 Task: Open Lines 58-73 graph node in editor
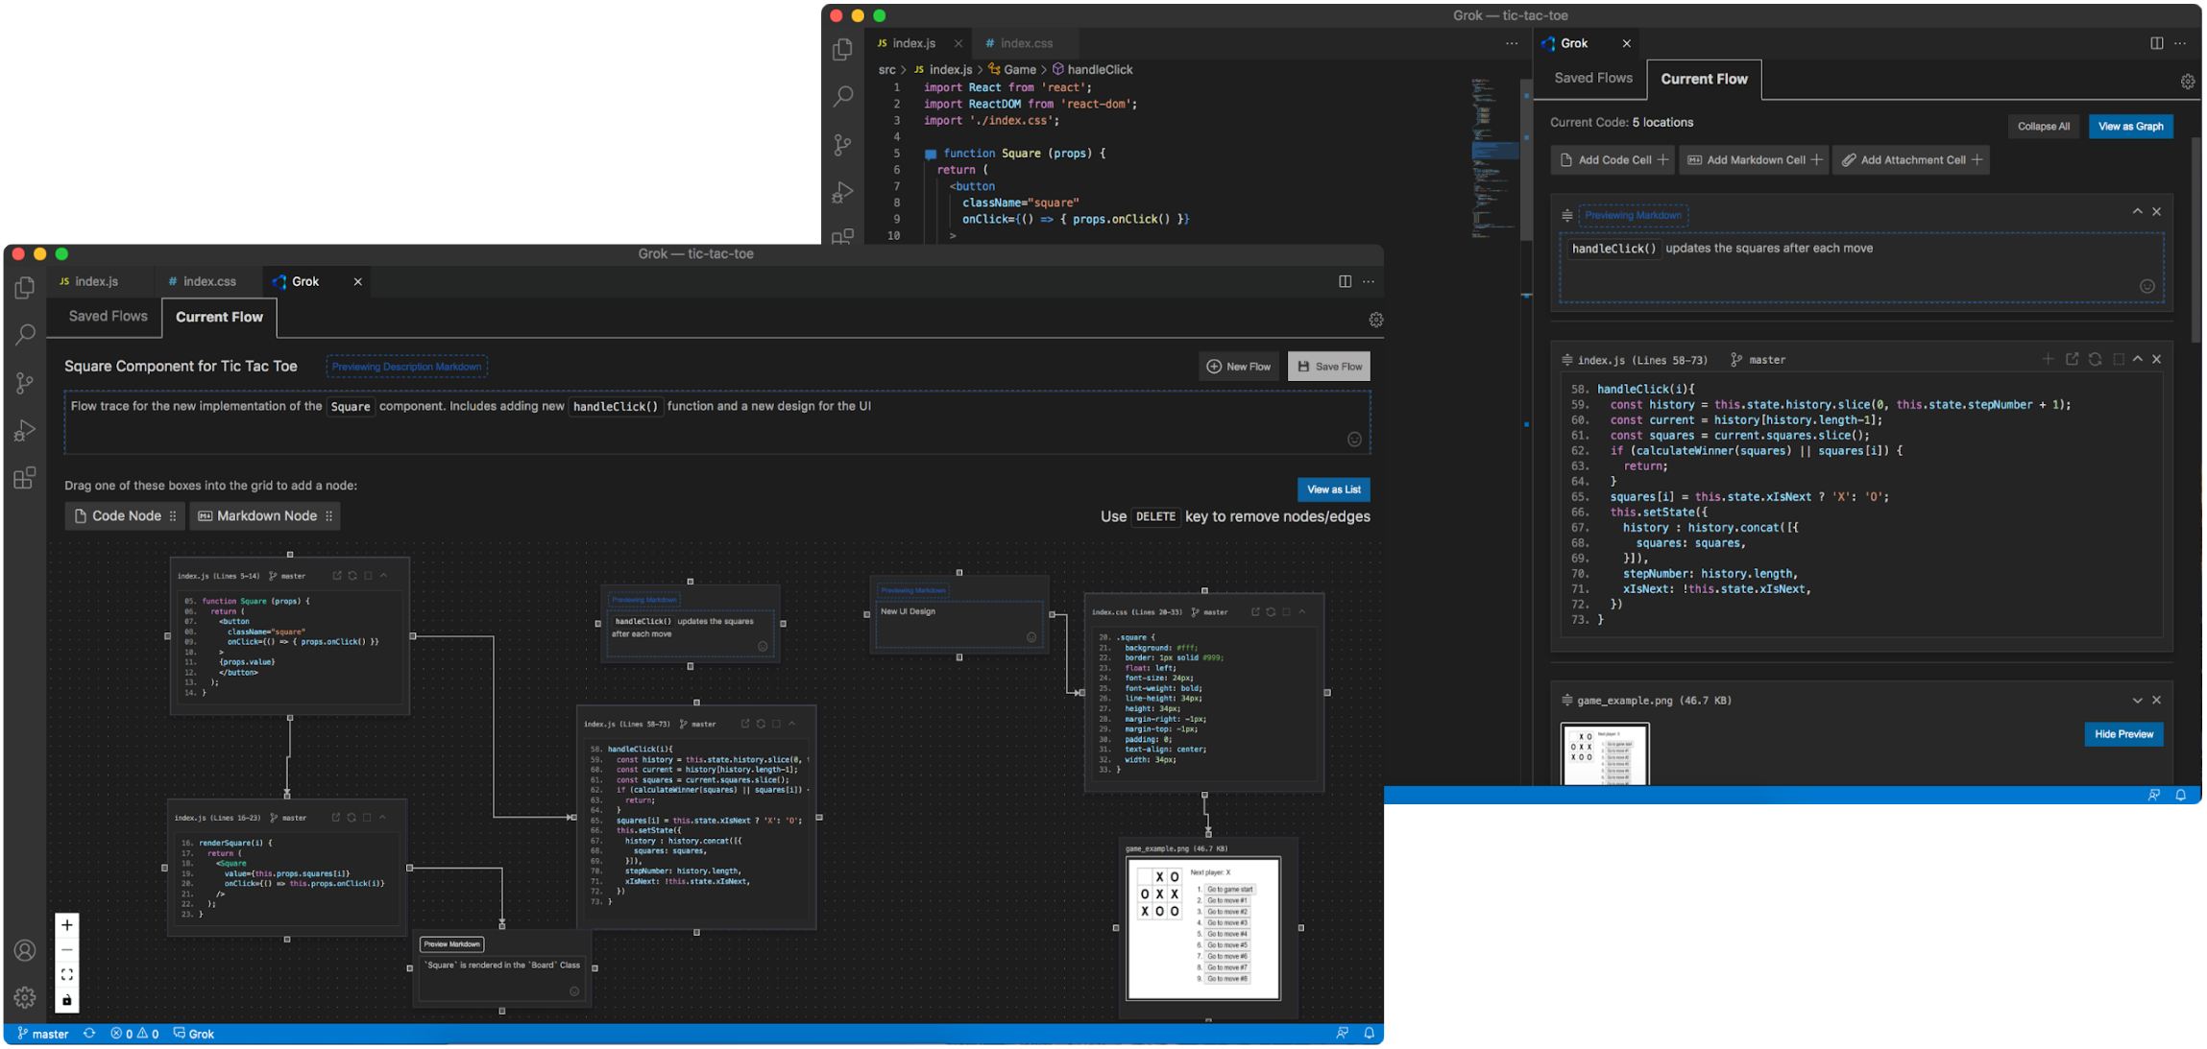tap(745, 724)
